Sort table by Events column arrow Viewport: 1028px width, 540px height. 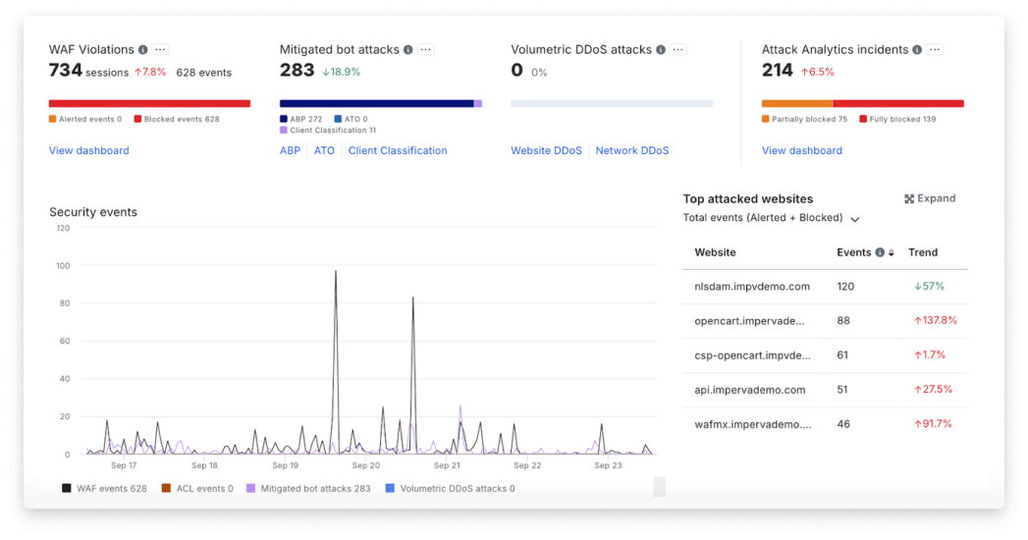point(892,253)
